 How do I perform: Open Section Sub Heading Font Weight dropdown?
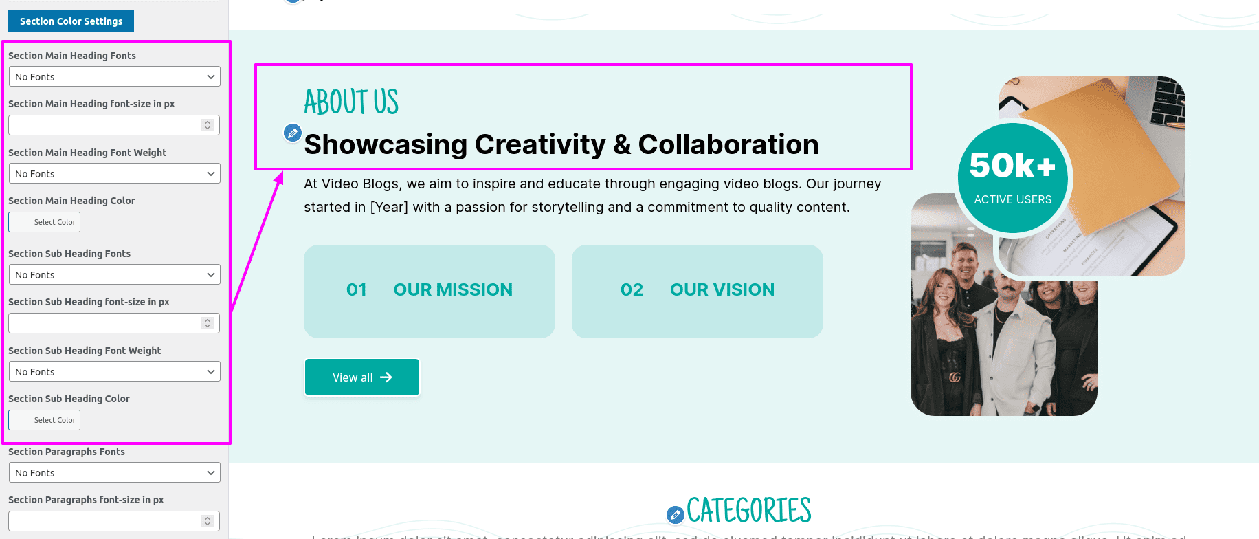pos(114,371)
